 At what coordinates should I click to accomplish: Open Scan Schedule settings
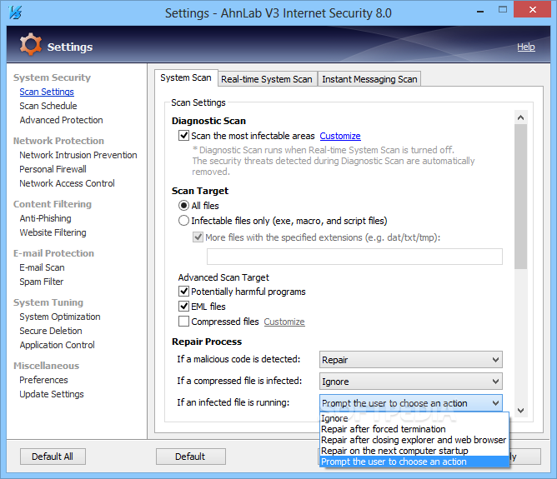48,106
